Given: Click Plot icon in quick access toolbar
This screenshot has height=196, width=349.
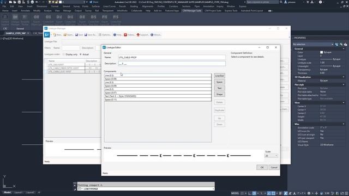Looking at the screenshot, I should click(32, 2).
